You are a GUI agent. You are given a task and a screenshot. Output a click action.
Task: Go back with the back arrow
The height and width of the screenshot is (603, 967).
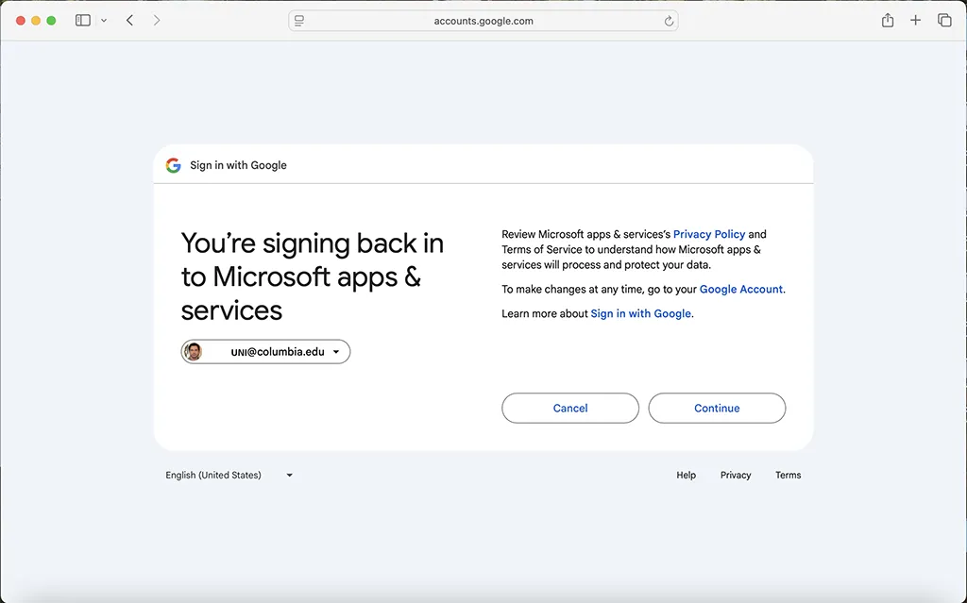point(129,21)
